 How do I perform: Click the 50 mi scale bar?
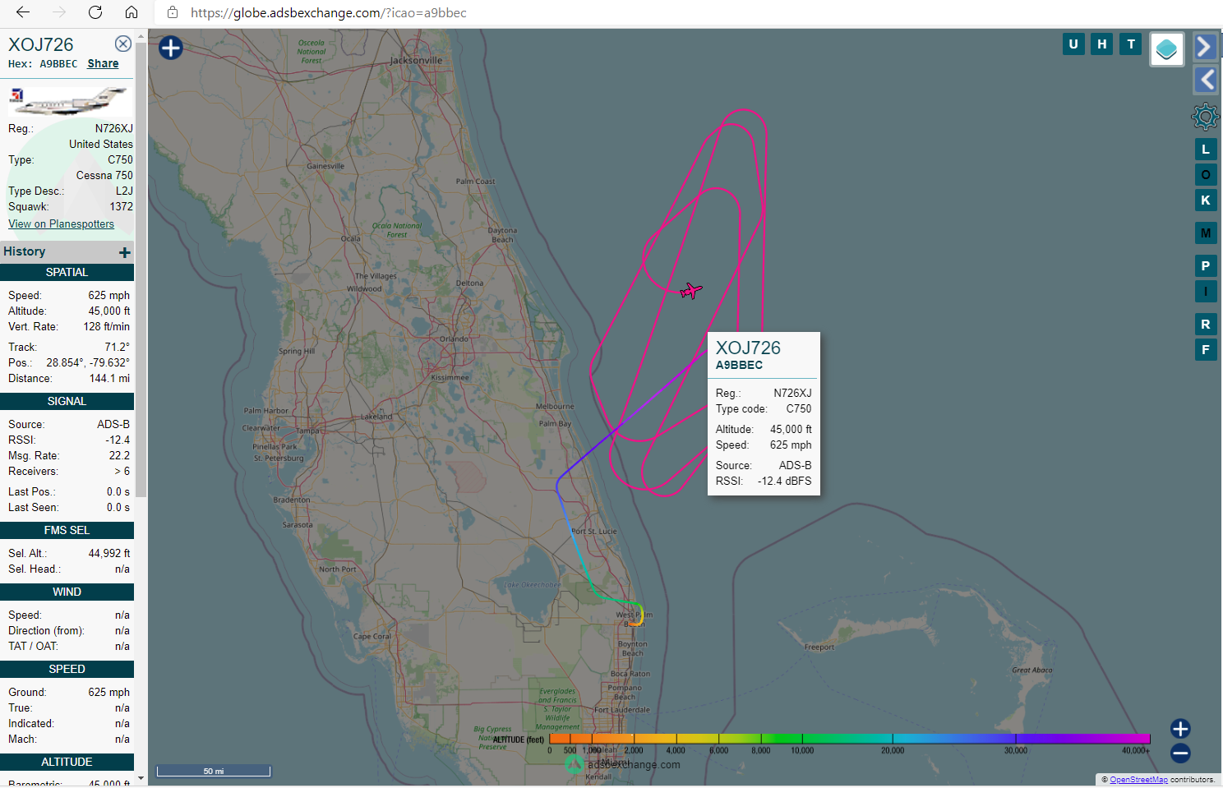214,771
